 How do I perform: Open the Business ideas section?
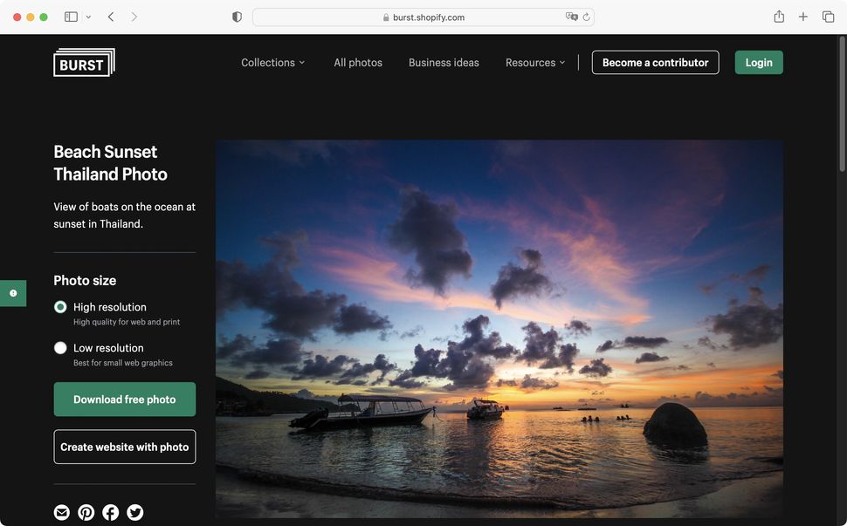[x=444, y=62]
